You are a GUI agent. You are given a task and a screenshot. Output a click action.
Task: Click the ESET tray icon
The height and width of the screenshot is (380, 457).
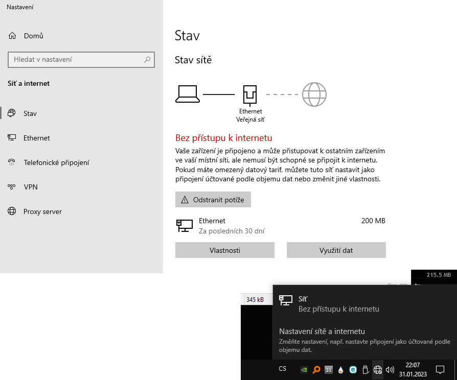click(x=353, y=369)
